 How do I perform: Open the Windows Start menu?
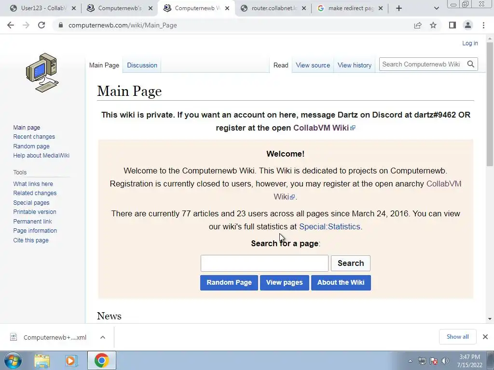click(x=13, y=360)
